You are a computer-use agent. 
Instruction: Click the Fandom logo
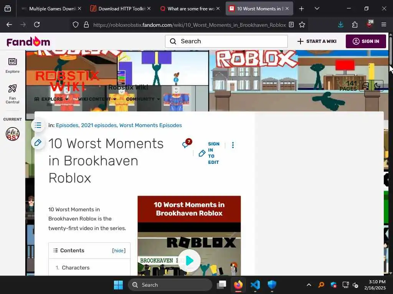(x=28, y=41)
